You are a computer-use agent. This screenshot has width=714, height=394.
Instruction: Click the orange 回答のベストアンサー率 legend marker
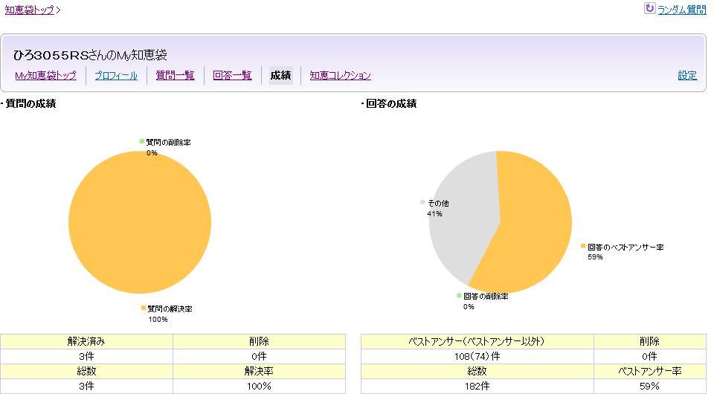click(584, 246)
